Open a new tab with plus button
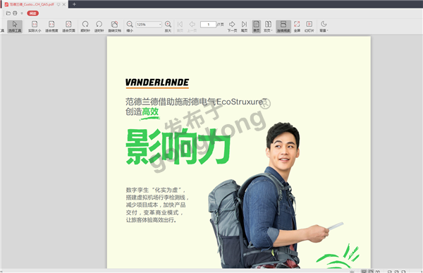The height and width of the screenshot is (273, 423). coord(74,4)
